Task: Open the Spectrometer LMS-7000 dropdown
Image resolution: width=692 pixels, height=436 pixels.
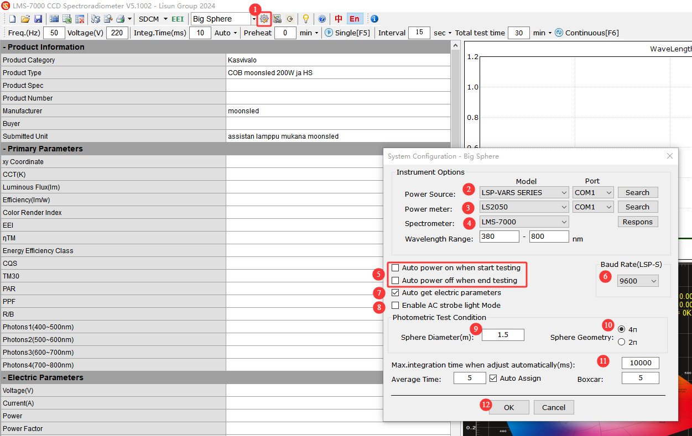Action: [x=524, y=222]
